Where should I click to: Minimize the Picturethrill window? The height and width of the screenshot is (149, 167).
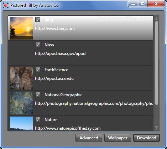pos(133,4)
